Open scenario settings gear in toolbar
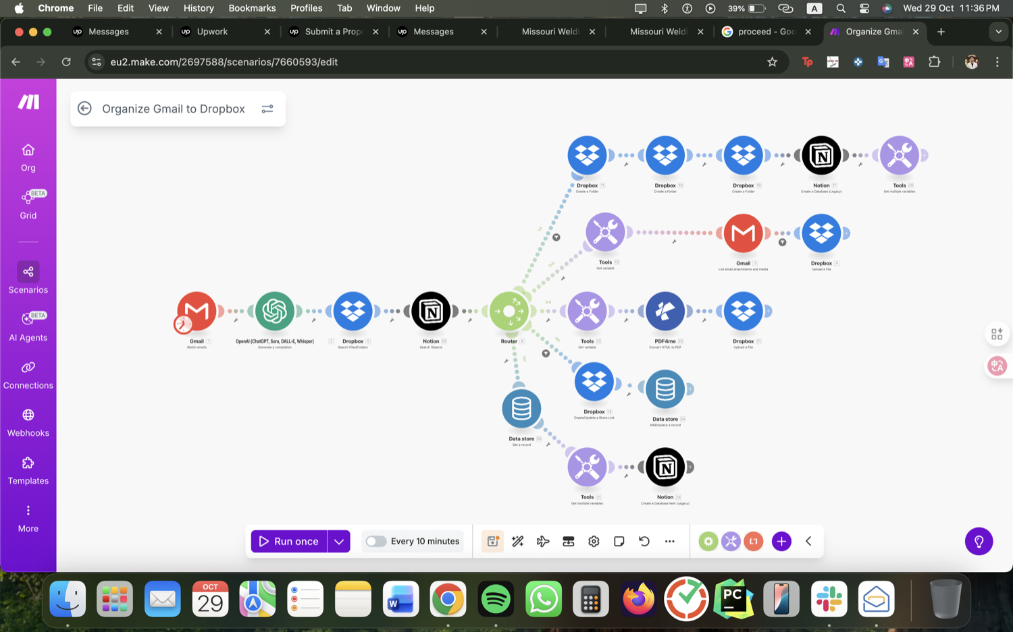 pos(594,541)
